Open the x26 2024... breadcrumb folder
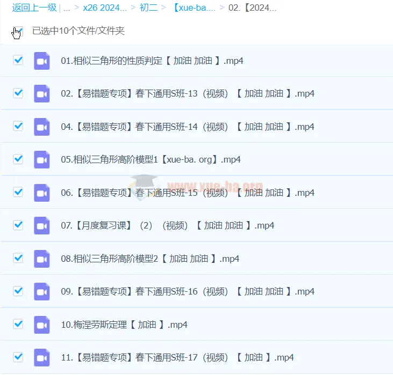Image resolution: width=393 pixels, height=375 pixels. (105, 8)
